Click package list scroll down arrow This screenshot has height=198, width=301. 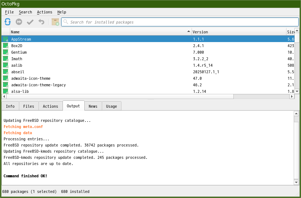pyautogui.click(x=297, y=91)
